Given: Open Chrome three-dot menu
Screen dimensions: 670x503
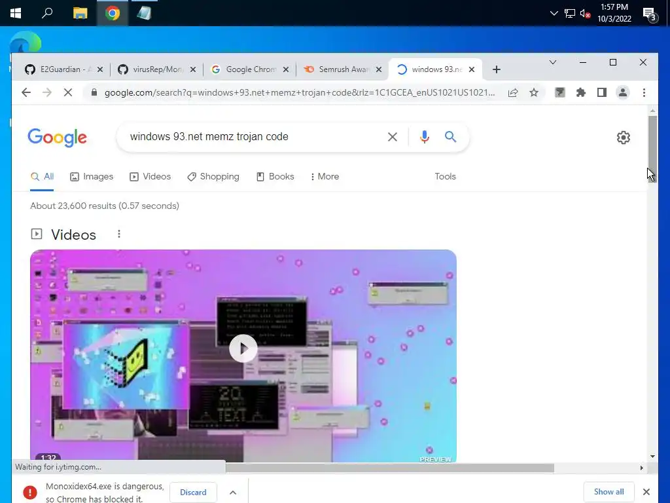Looking at the screenshot, I should tap(644, 92).
